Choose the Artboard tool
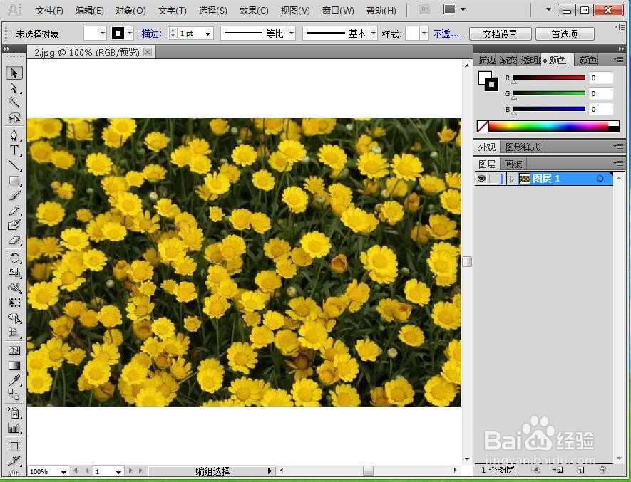631x482 pixels. point(14,446)
